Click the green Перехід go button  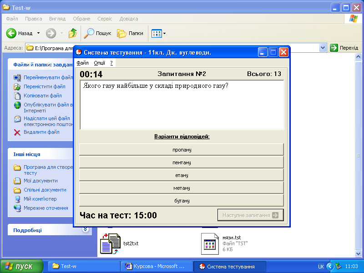344,48
